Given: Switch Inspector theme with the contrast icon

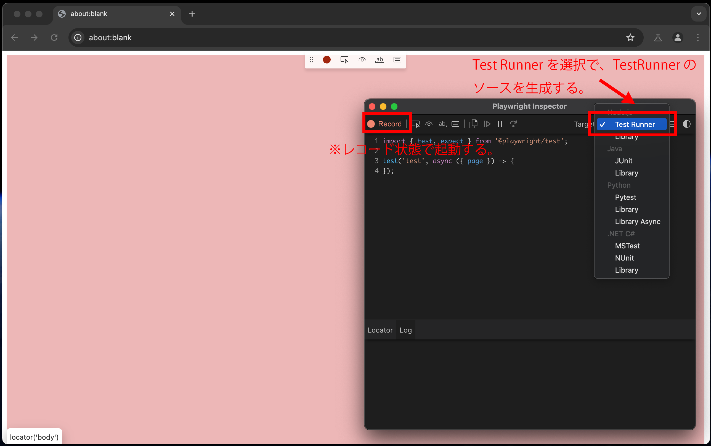Looking at the screenshot, I should point(686,124).
